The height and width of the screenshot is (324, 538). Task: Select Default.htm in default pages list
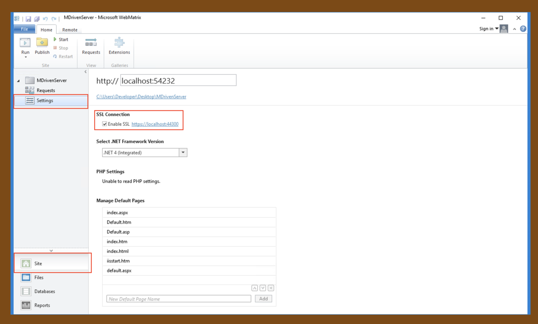click(189, 222)
